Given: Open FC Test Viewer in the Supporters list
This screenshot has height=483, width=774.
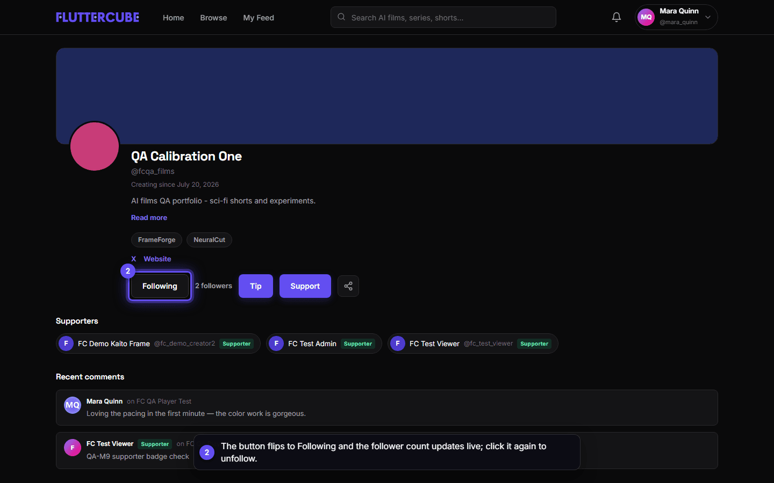Looking at the screenshot, I should 434,343.
